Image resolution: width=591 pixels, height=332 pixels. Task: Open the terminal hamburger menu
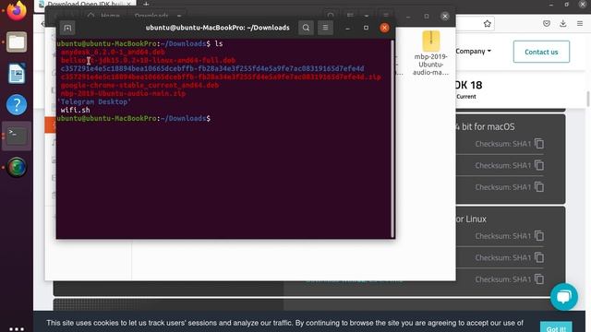coord(325,28)
